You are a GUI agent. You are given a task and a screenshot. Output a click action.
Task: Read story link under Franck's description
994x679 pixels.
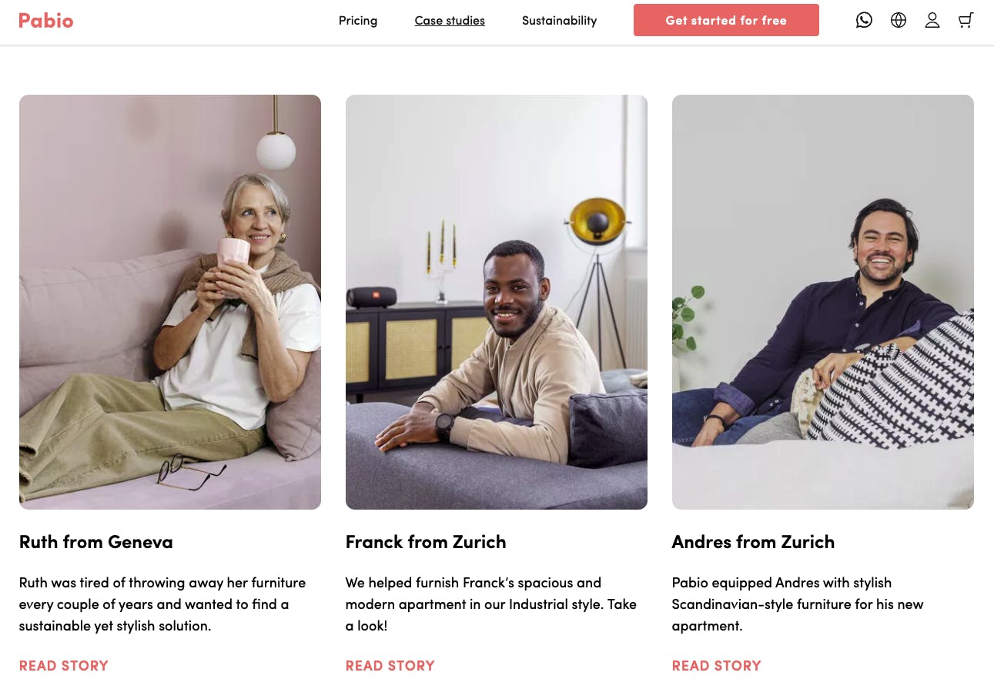click(390, 666)
